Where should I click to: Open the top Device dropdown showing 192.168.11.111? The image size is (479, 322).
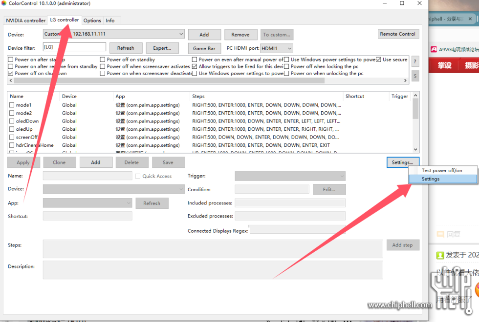pyautogui.click(x=113, y=34)
